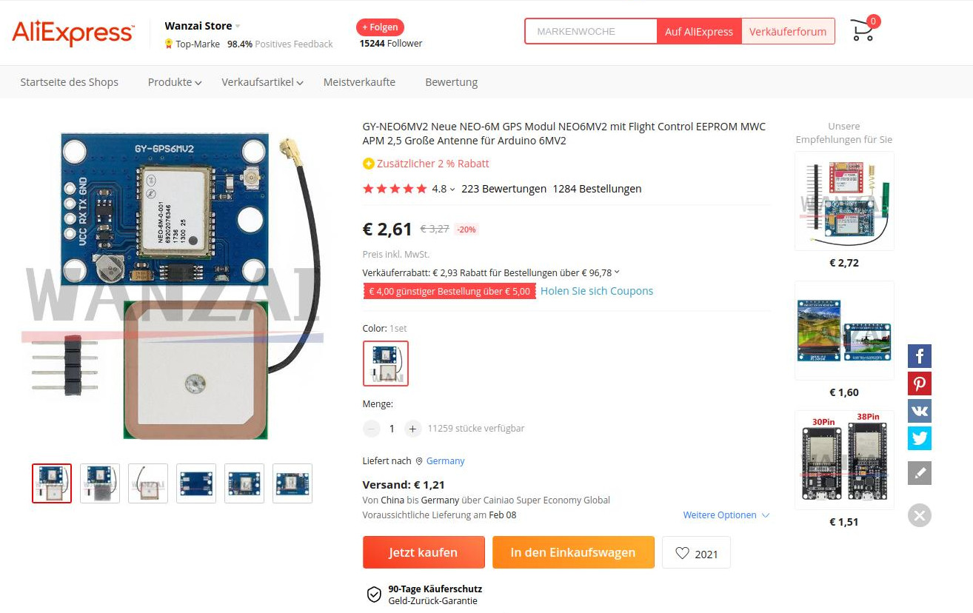The image size is (973, 613).
Task: Expand Weitere Optionen for shipping
Action: [x=726, y=515]
